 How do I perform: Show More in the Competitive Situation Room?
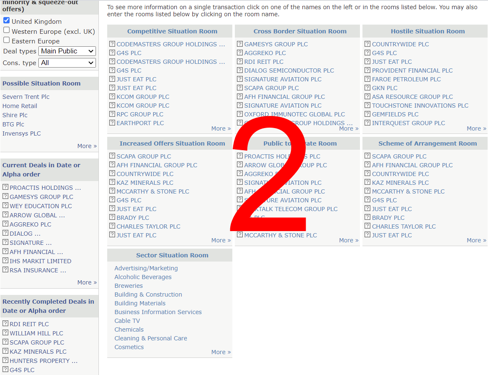(x=221, y=128)
